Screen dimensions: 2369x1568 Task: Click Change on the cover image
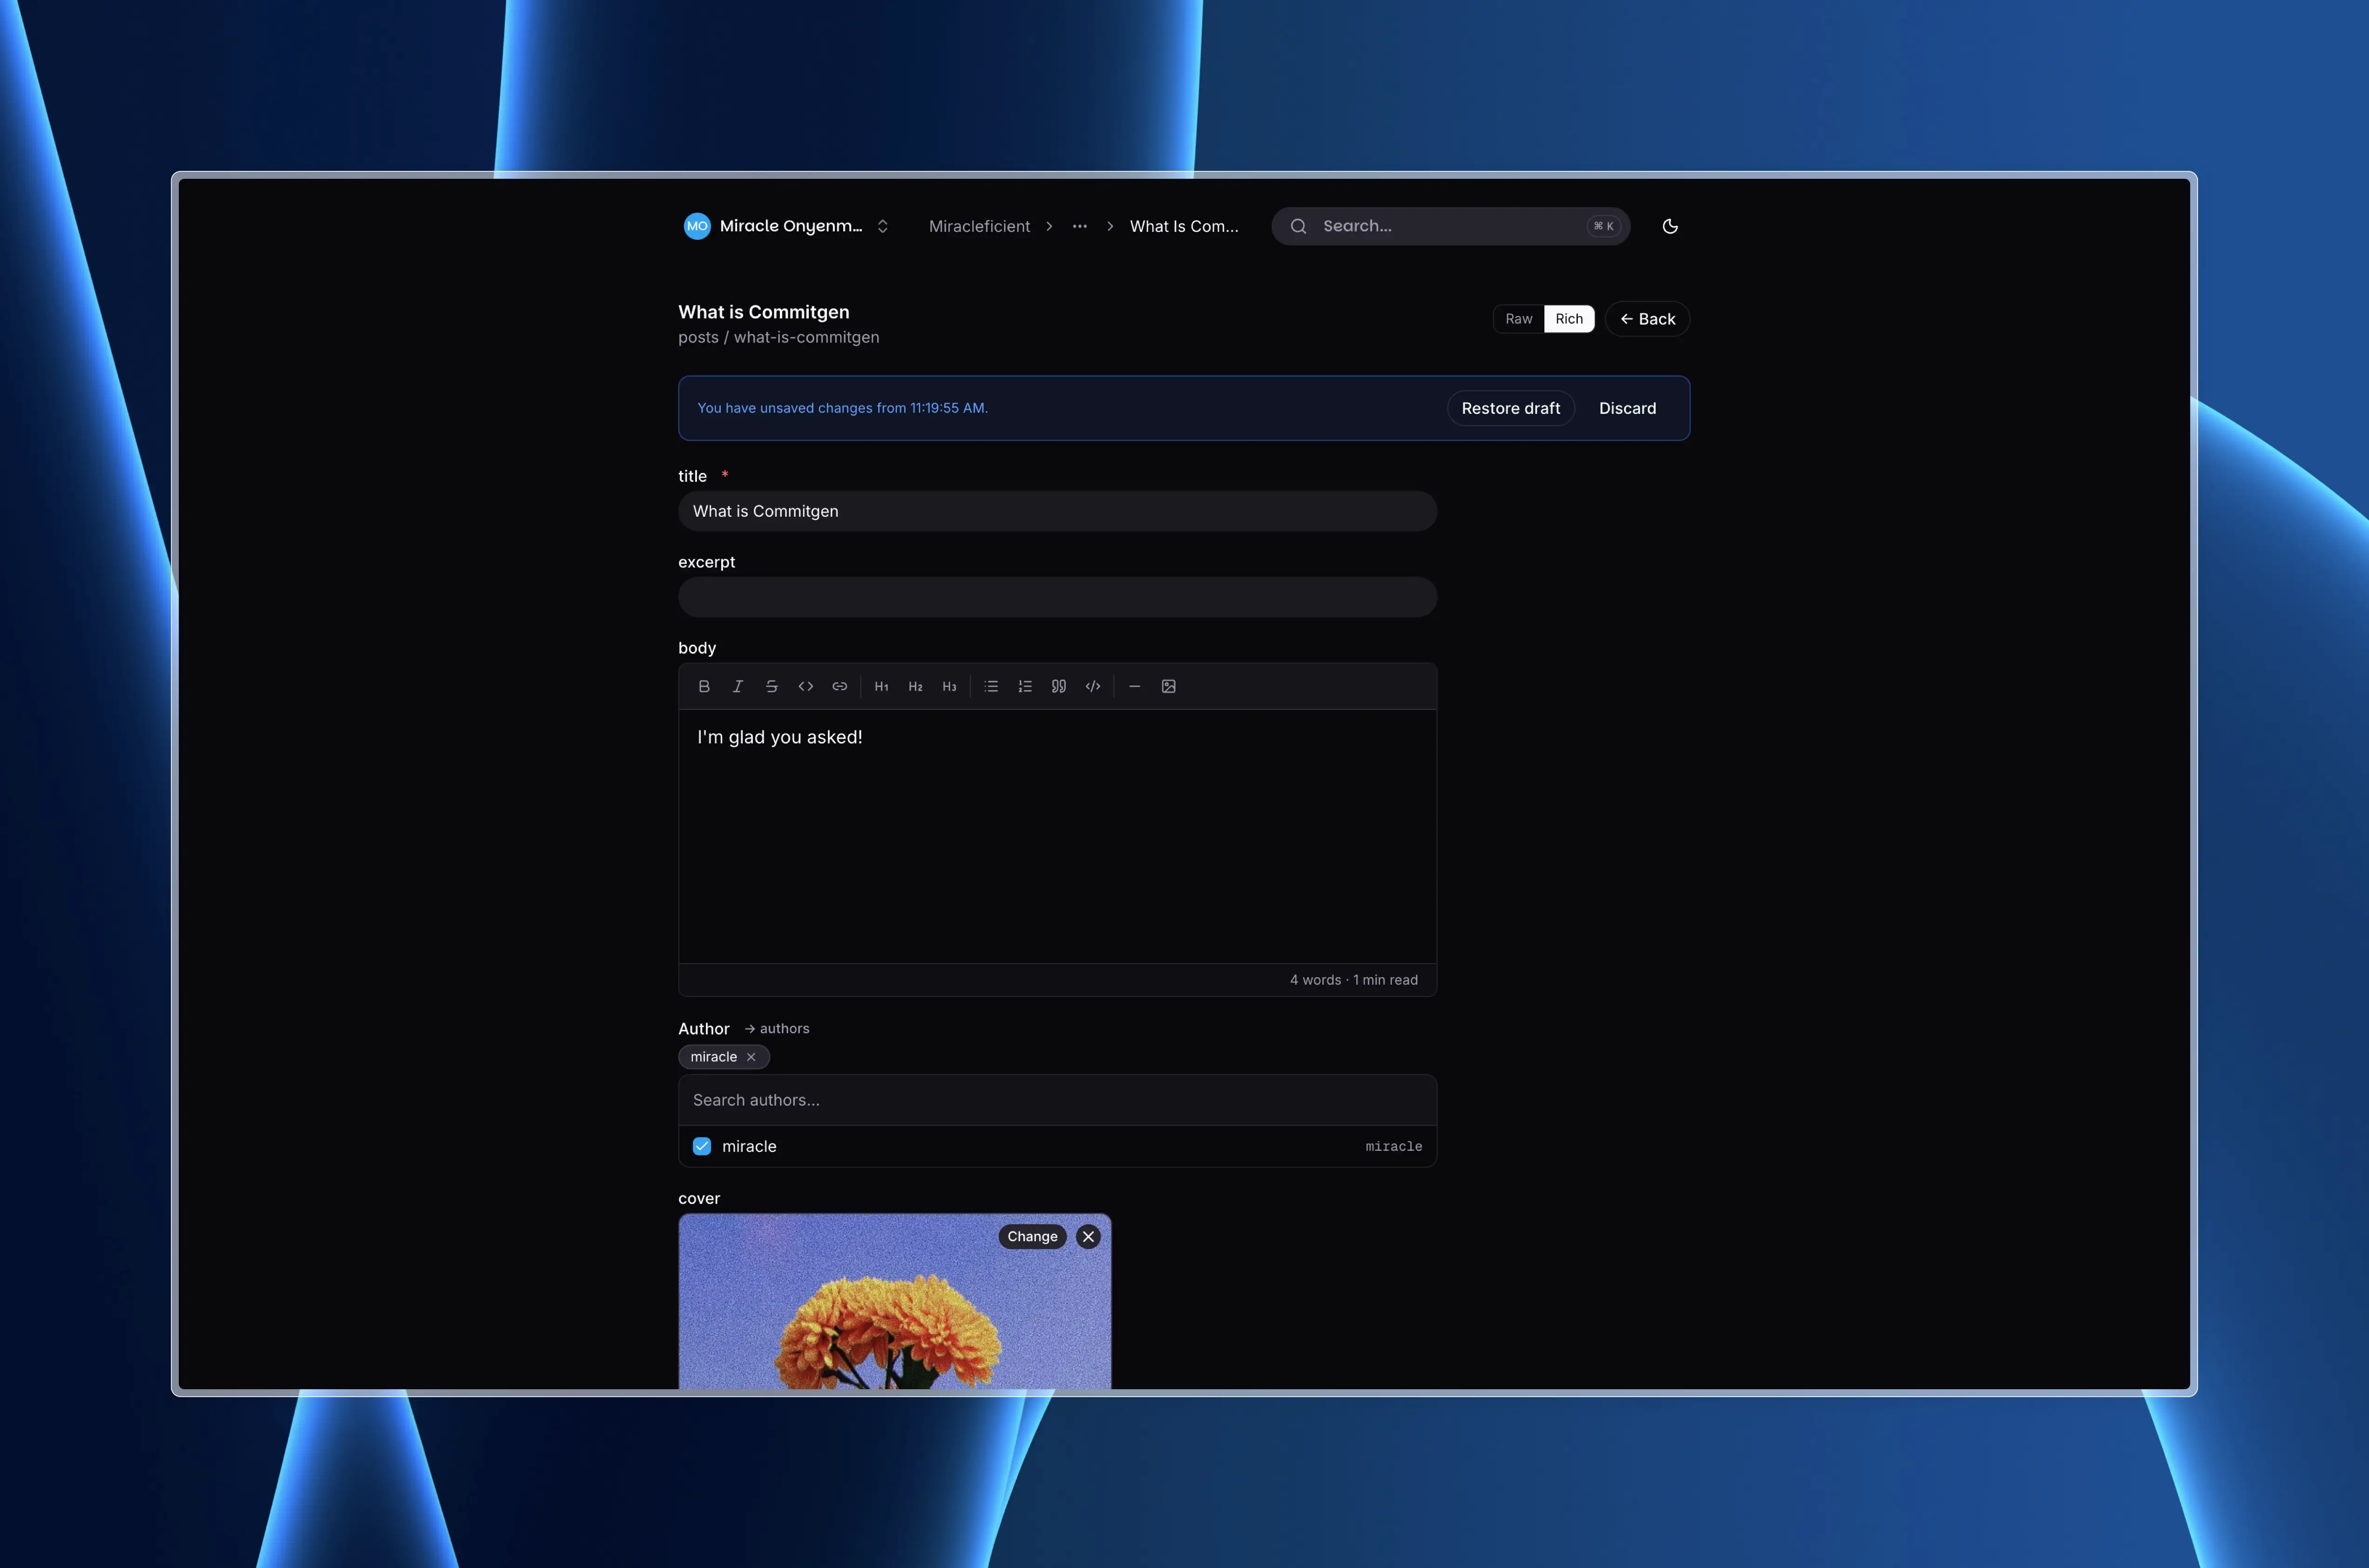[x=1032, y=1237]
